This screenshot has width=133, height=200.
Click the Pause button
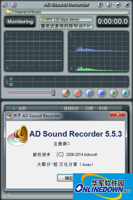[90, 93]
